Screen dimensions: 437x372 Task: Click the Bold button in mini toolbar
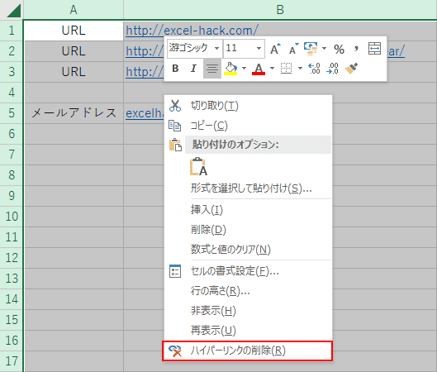point(175,69)
